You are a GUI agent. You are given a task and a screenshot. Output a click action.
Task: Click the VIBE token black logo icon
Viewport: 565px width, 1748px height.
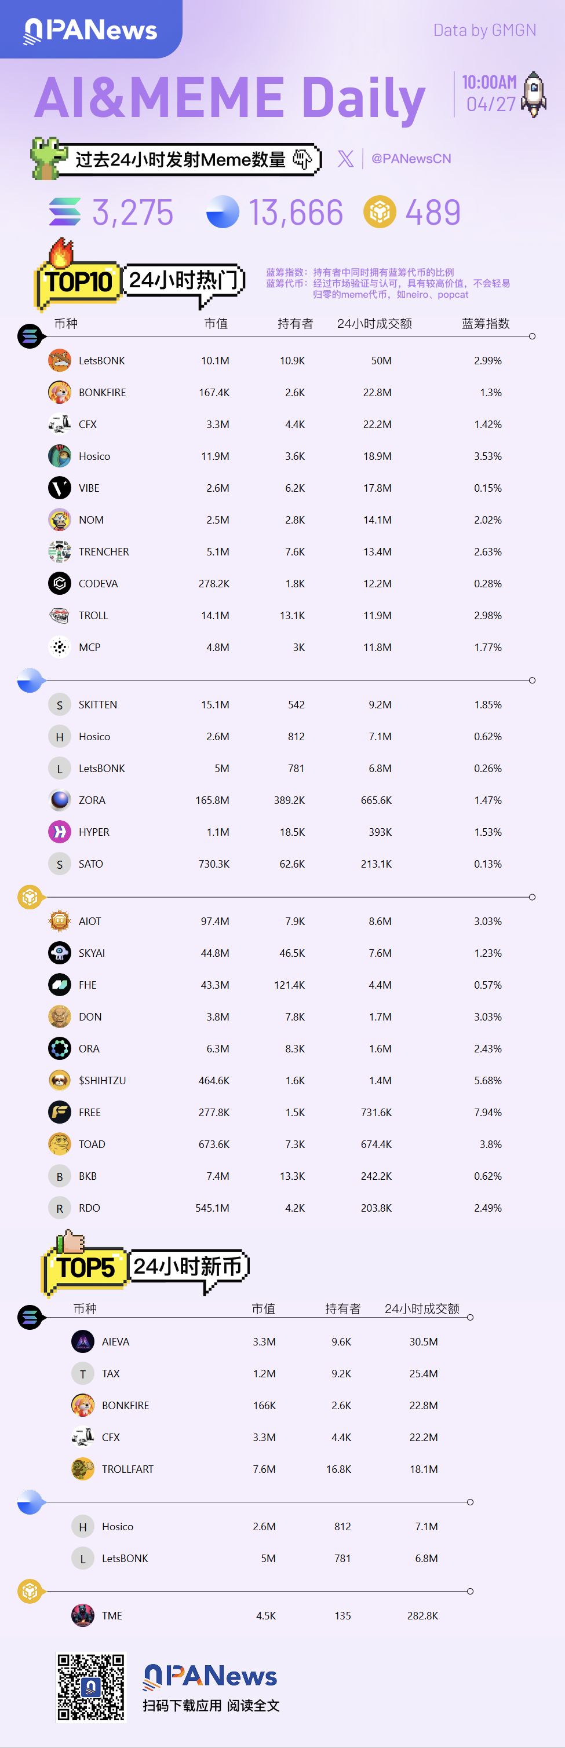pos(60,488)
